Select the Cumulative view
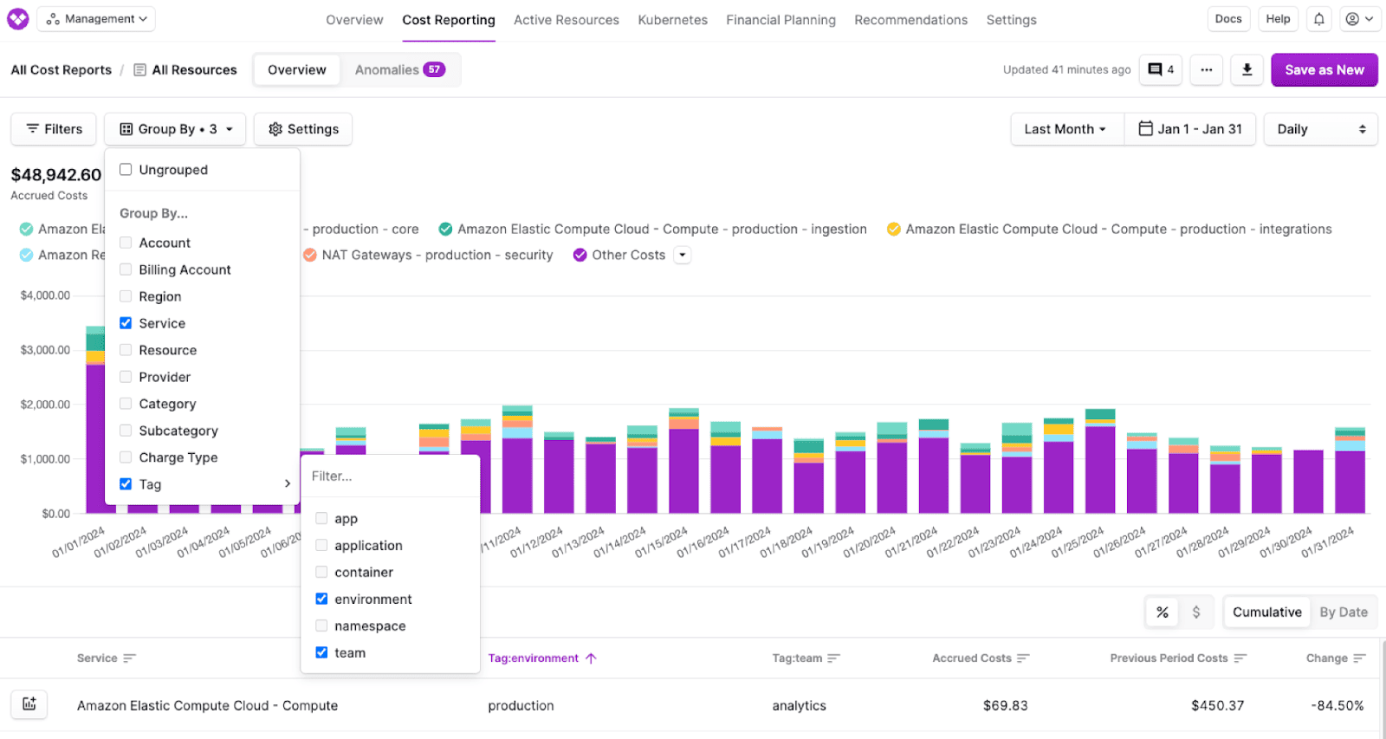 (1267, 613)
